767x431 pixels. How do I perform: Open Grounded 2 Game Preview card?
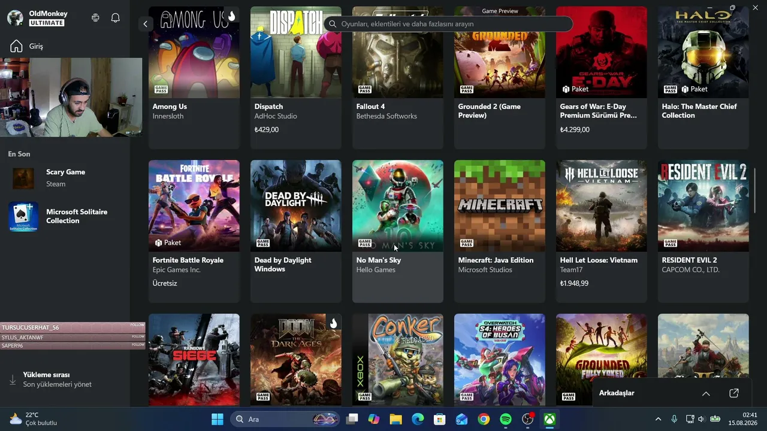(500, 77)
